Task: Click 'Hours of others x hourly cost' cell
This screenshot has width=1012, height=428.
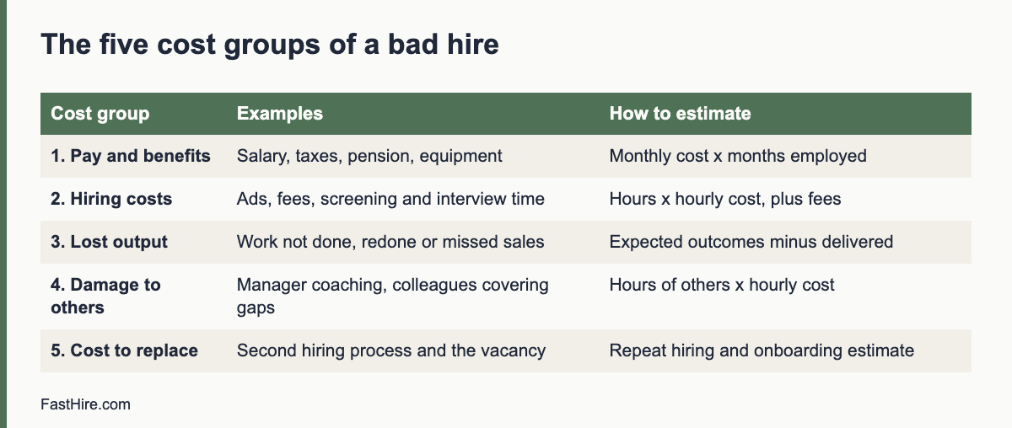Action: click(722, 285)
